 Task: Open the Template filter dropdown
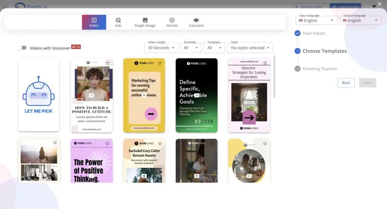click(214, 48)
